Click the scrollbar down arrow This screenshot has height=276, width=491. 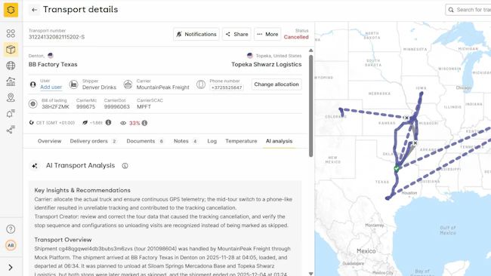[x=310, y=274]
